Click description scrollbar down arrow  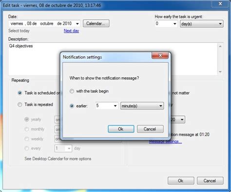220,72
